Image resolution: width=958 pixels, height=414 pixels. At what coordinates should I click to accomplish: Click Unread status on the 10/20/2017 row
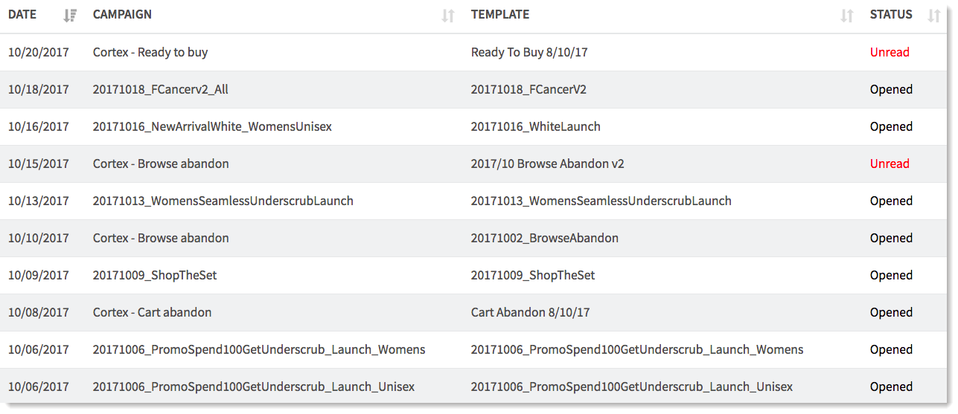(x=890, y=53)
